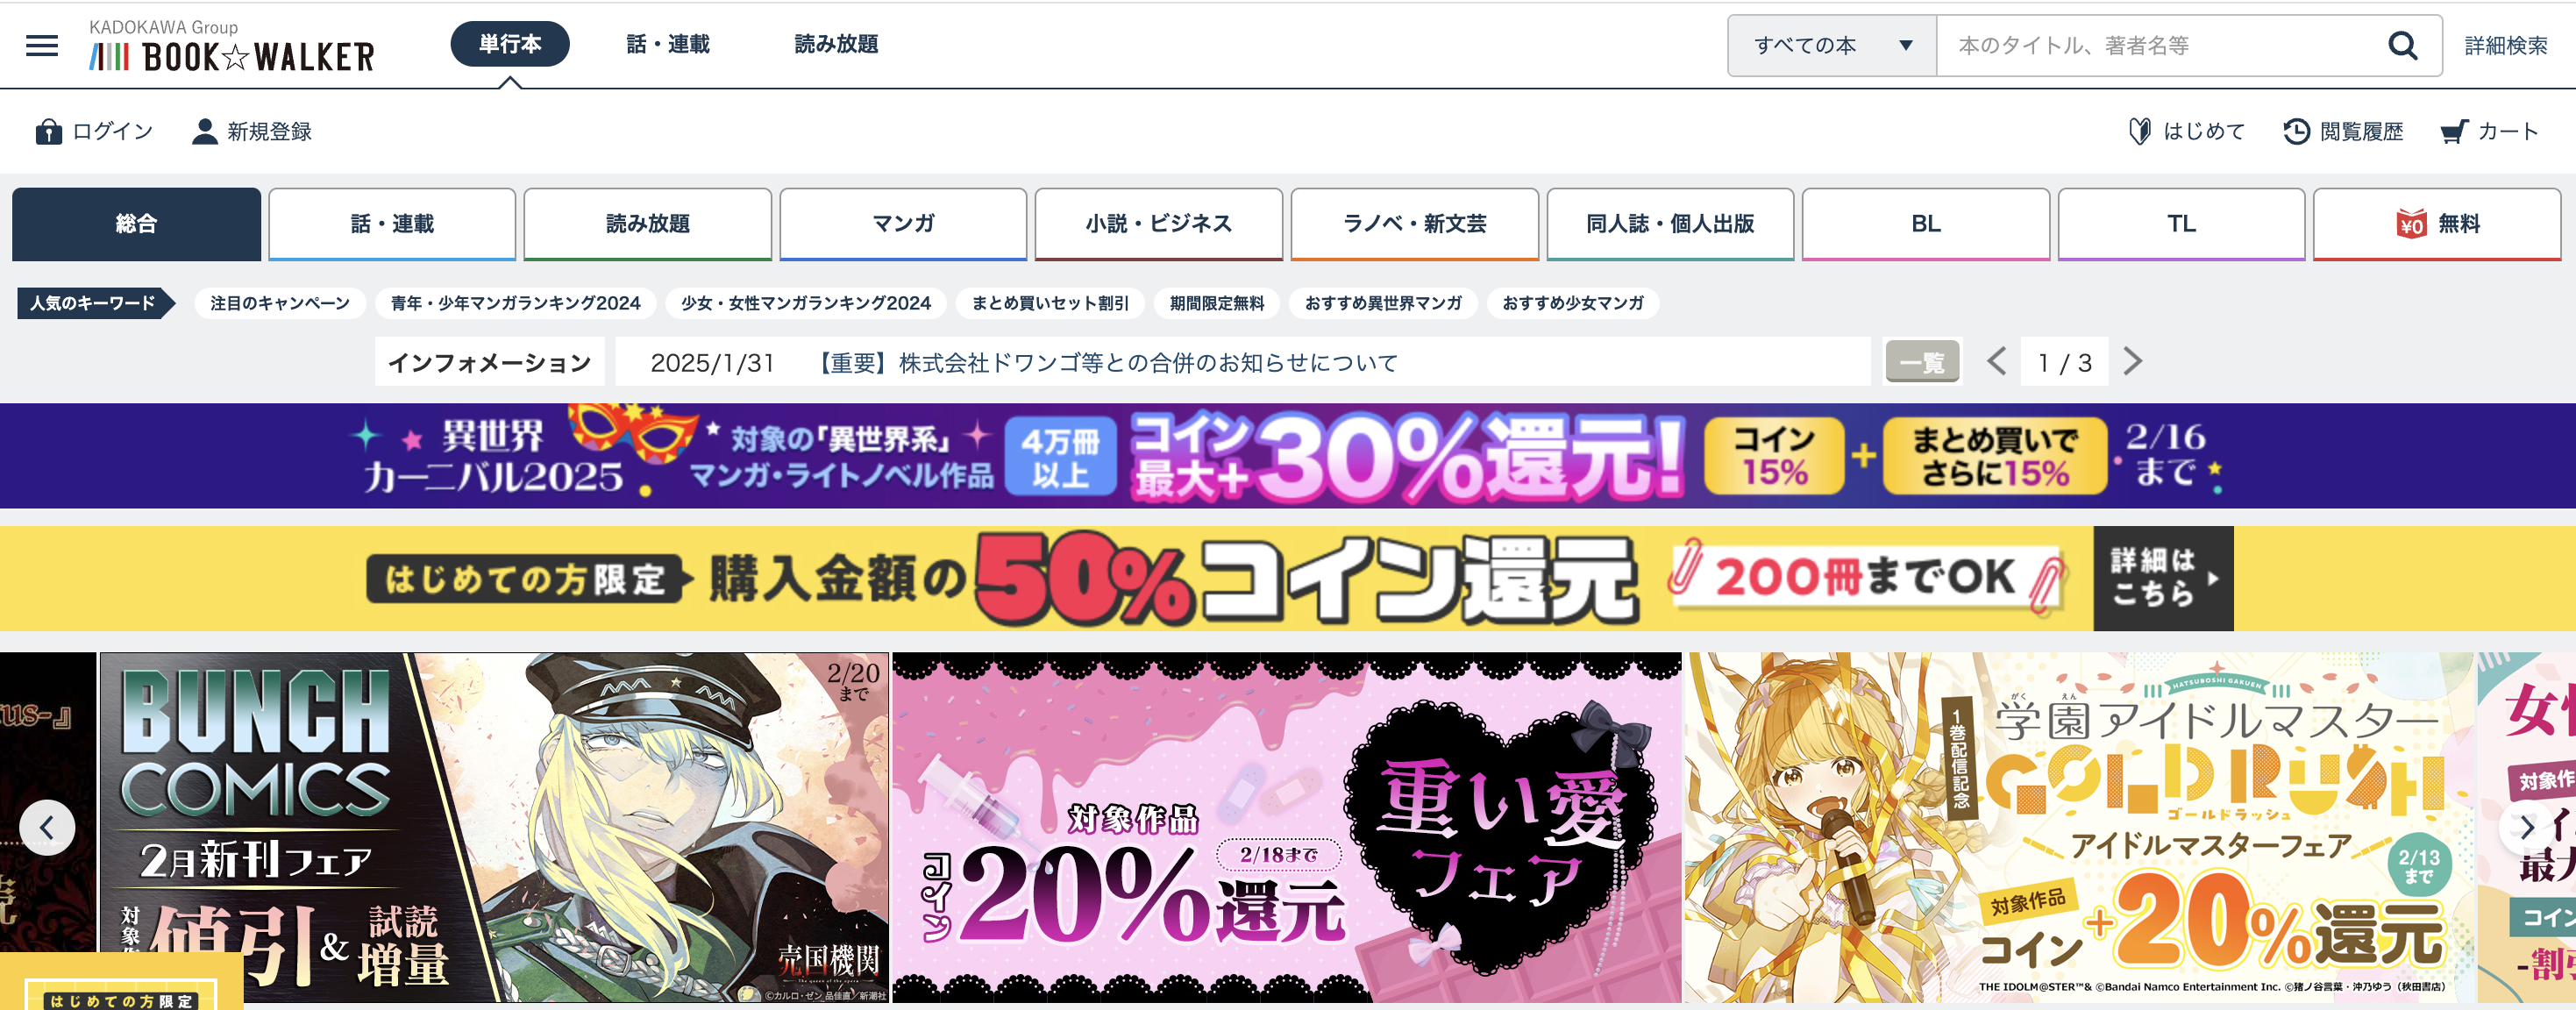Viewport: 2576px width, 1010px height.
Task: Open browsing history clock icon
Action: click(2296, 131)
